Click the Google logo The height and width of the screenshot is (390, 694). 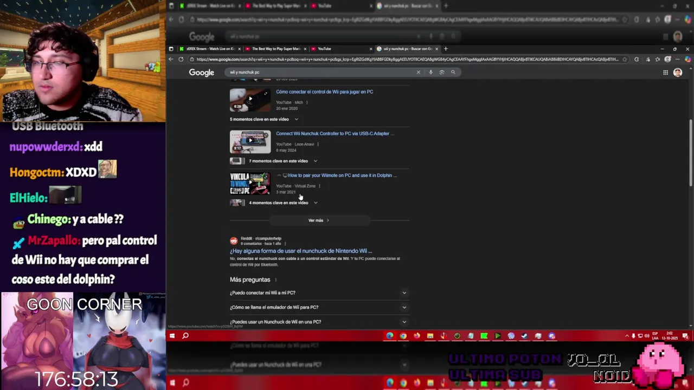(x=202, y=73)
